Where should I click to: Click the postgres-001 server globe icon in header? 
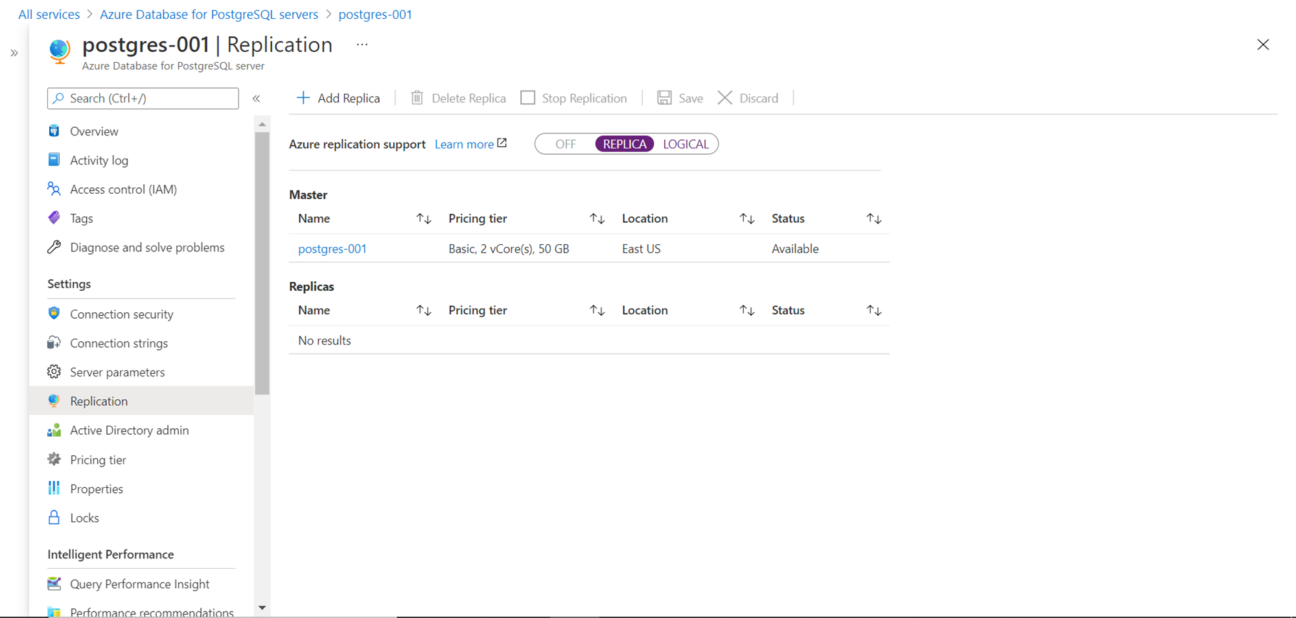coord(60,51)
